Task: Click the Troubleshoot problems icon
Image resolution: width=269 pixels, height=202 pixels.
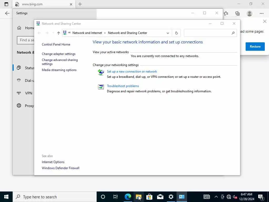Action: [101, 87]
